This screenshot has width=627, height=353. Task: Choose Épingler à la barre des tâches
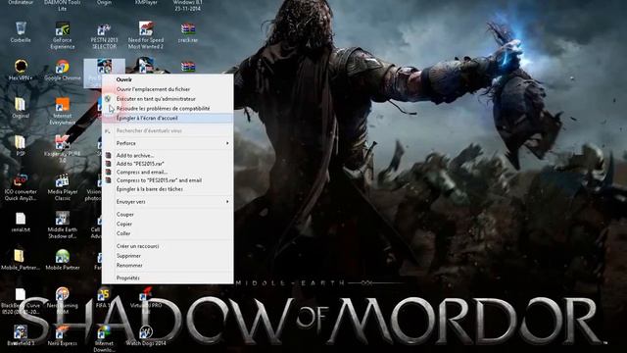168,189
